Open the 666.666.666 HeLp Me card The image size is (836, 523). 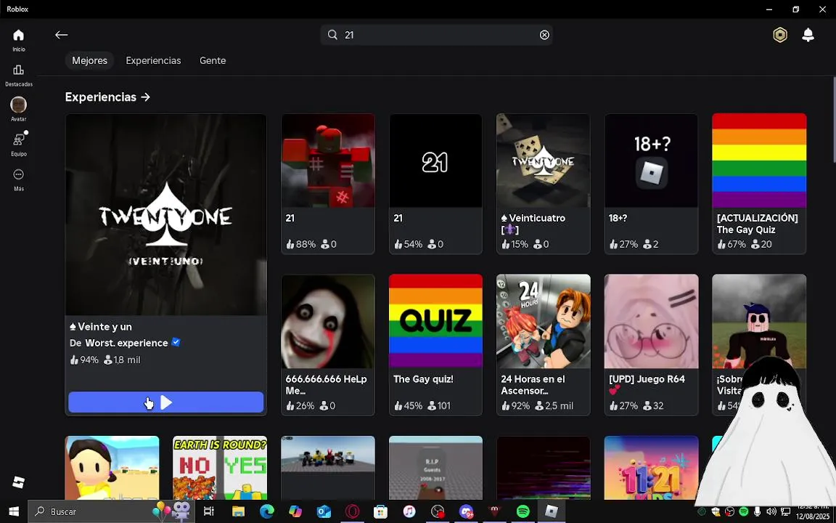328,345
